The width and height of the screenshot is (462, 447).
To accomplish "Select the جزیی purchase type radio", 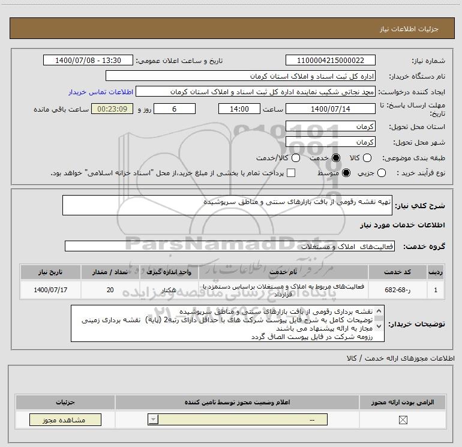I will [x=381, y=173].
